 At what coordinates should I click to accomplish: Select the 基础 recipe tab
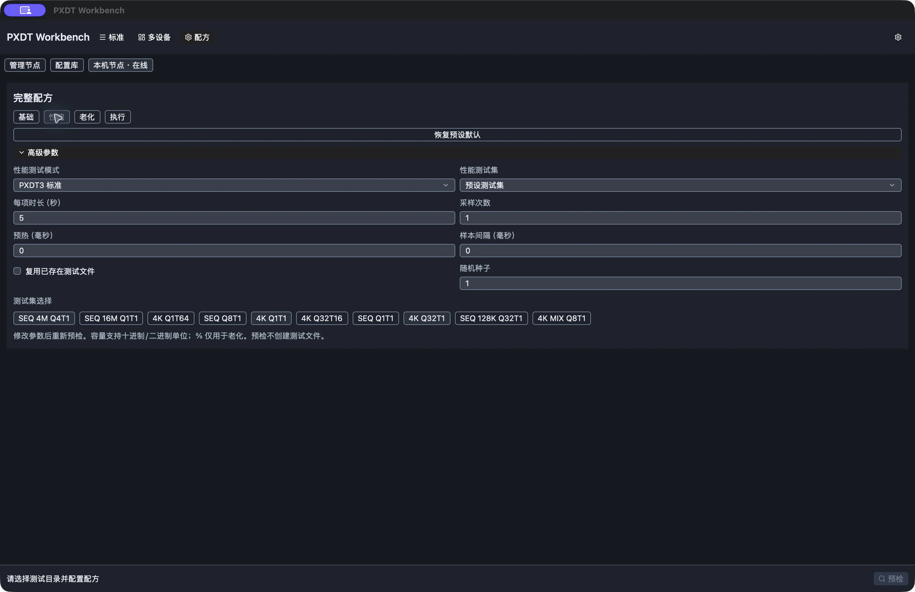pyautogui.click(x=26, y=117)
